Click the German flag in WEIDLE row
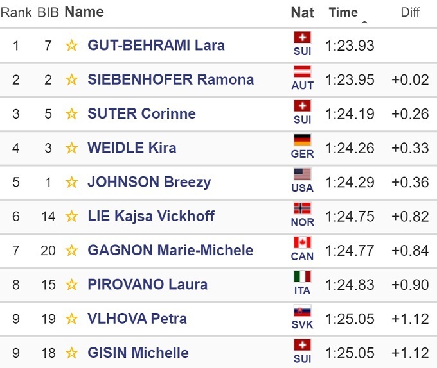Screen dimensions: 437x368 tap(302, 140)
